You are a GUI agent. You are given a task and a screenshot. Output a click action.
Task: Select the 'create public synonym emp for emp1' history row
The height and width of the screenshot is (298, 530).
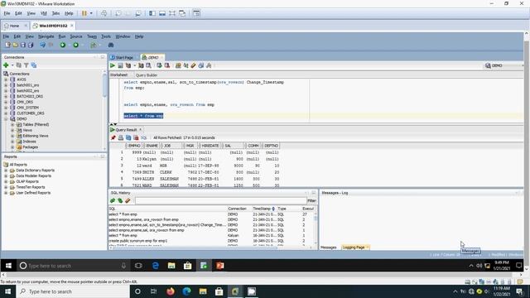[212, 241]
